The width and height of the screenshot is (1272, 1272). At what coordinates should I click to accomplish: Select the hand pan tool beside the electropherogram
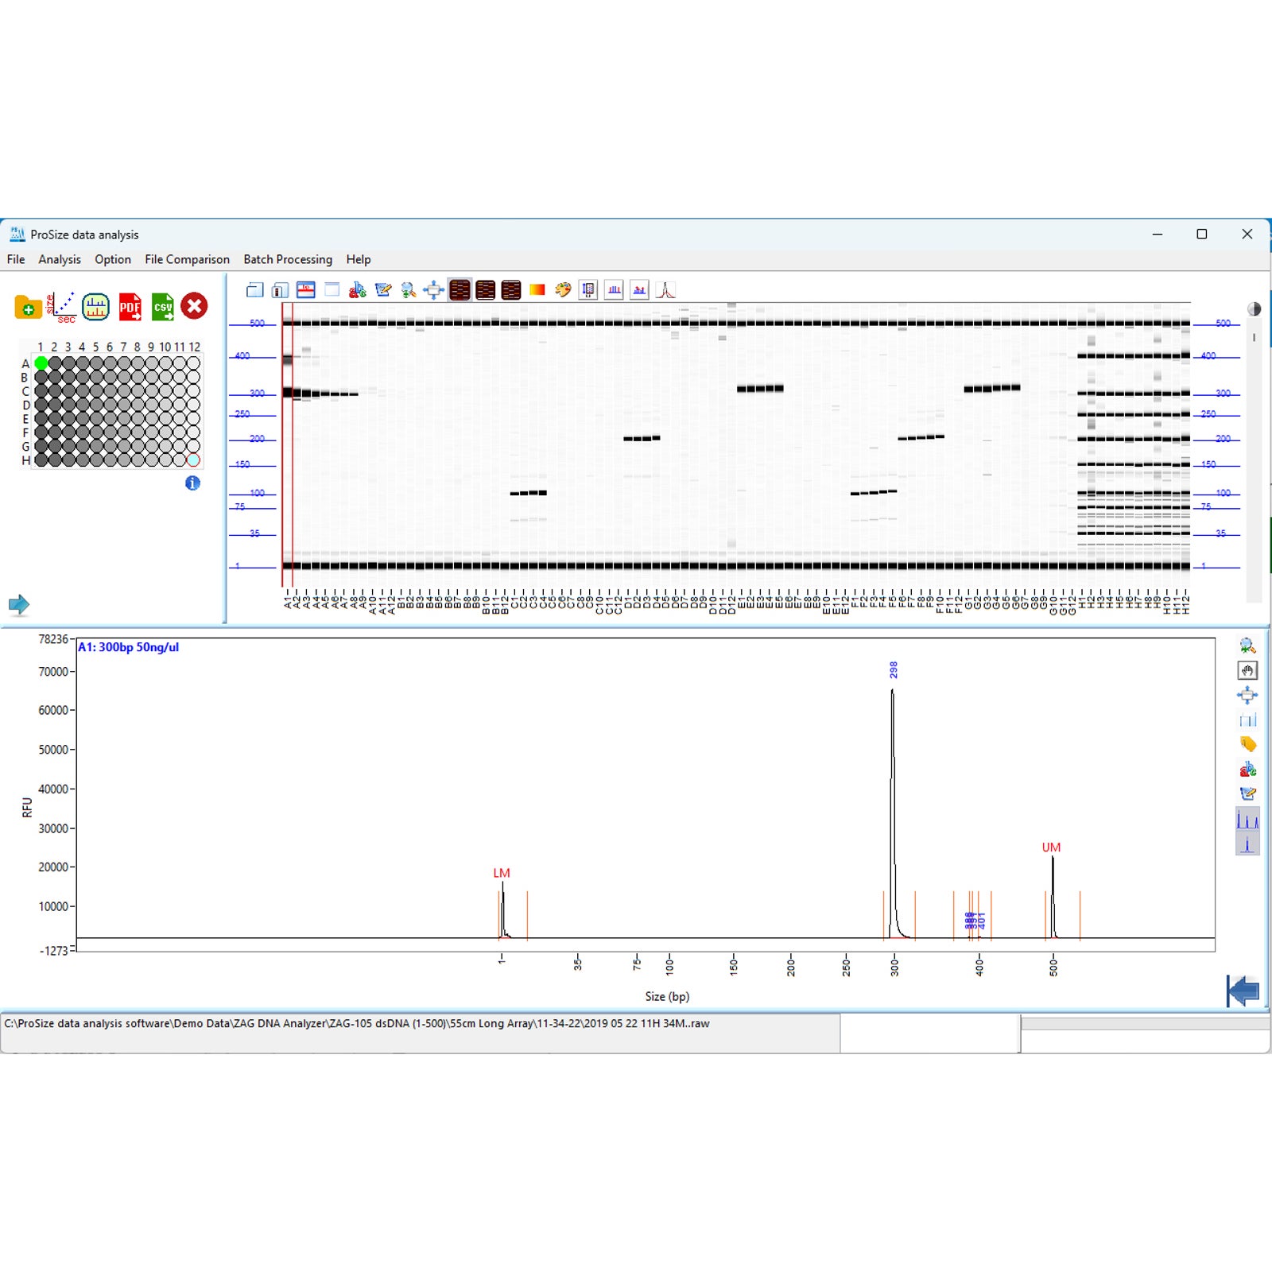(x=1247, y=671)
